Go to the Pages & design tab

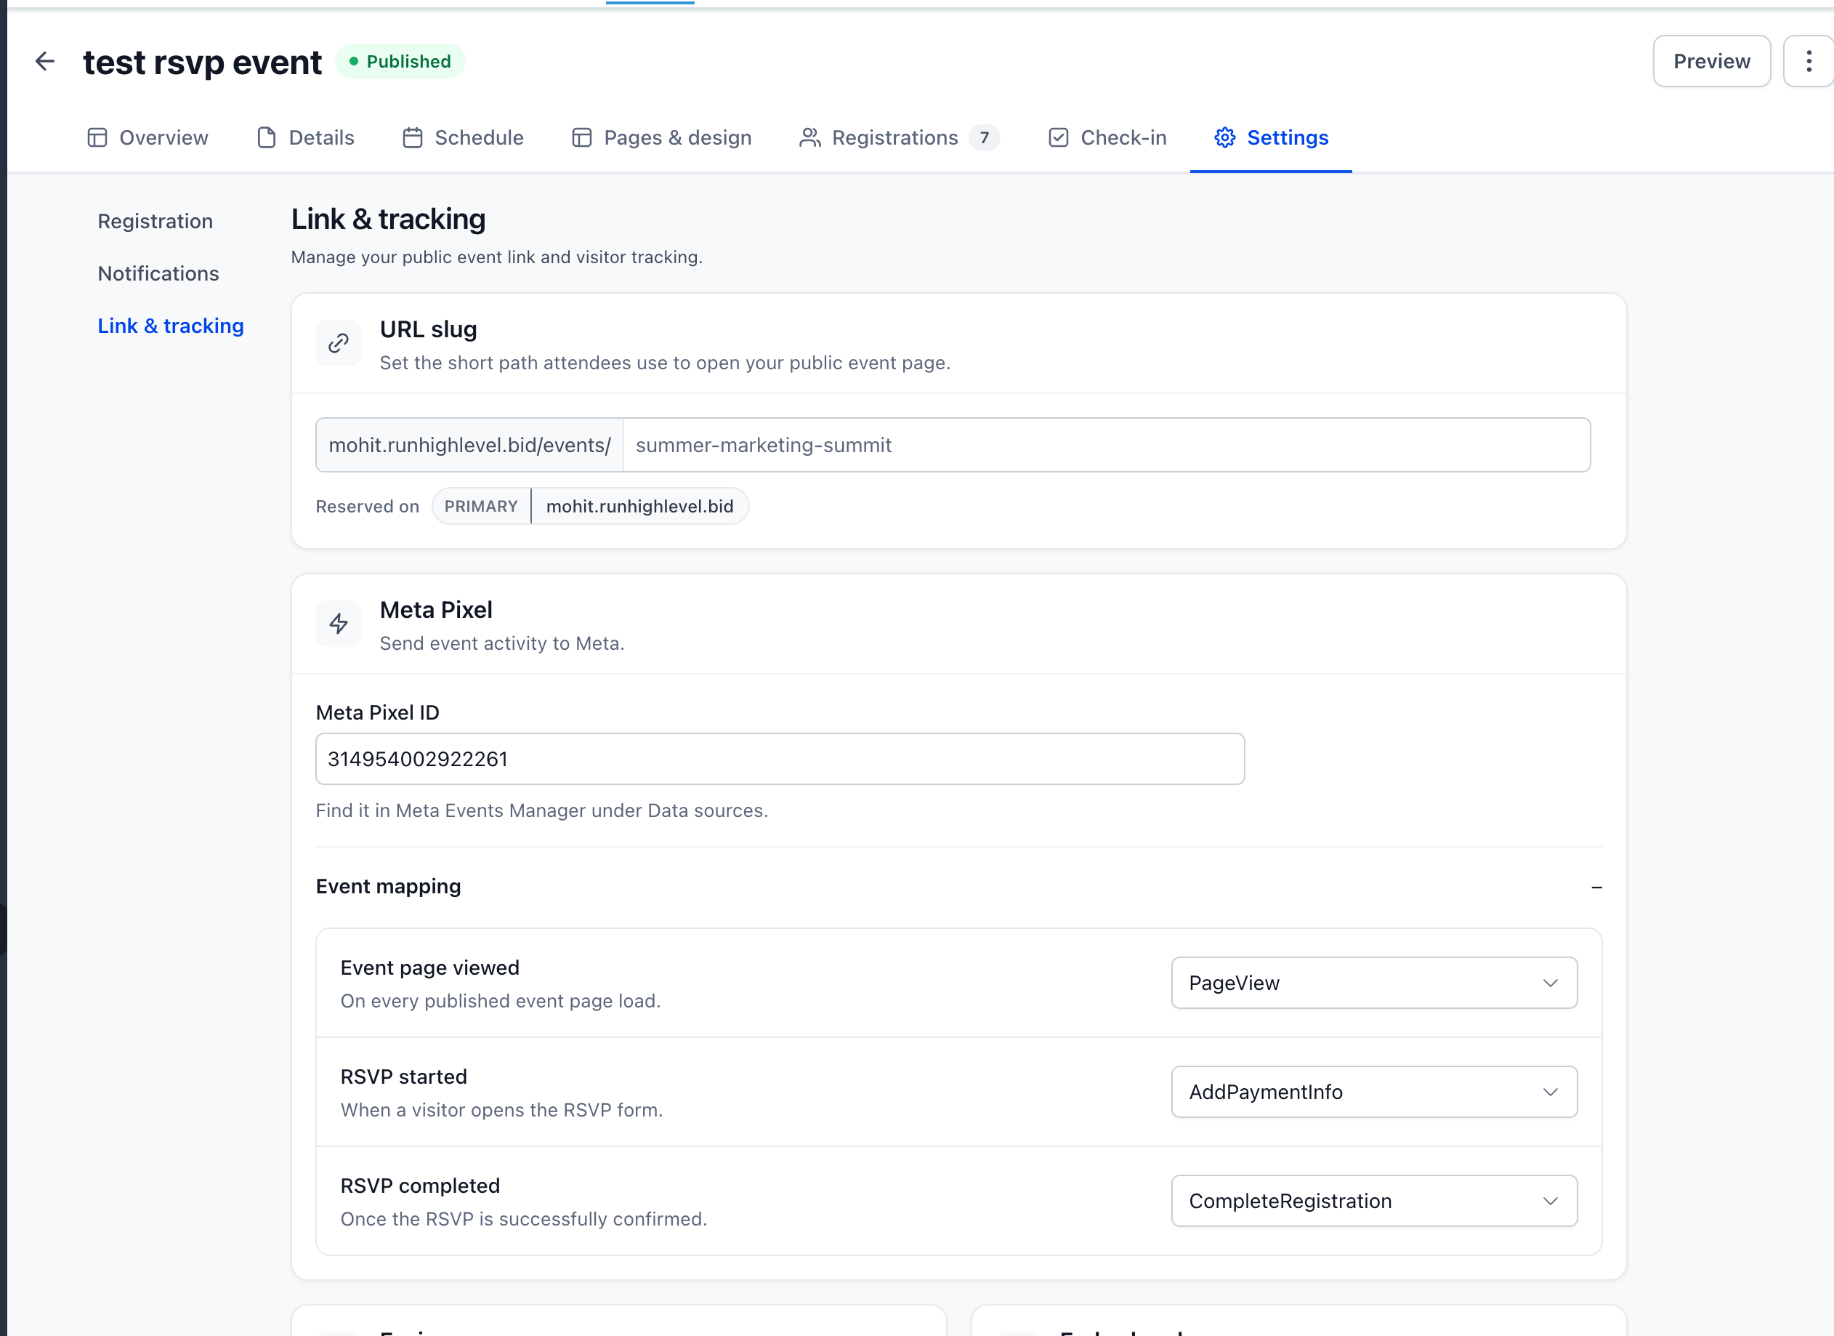point(661,137)
